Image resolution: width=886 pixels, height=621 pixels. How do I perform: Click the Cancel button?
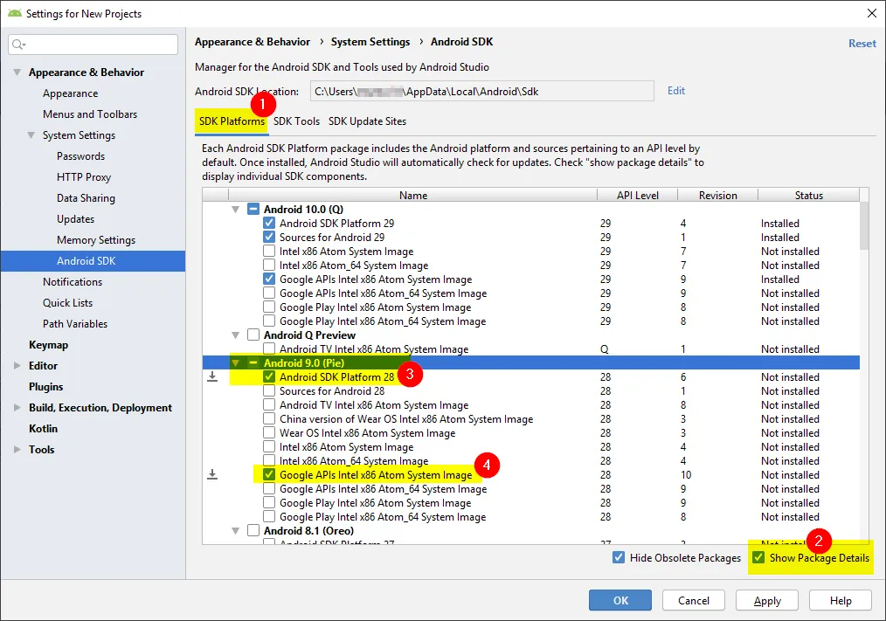693,600
